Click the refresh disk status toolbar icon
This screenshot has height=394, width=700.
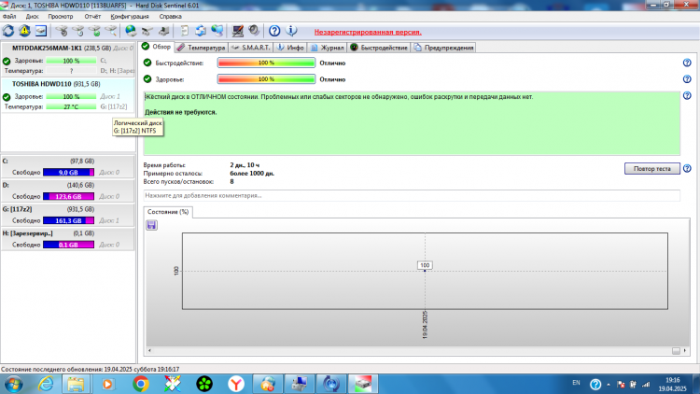[8, 31]
